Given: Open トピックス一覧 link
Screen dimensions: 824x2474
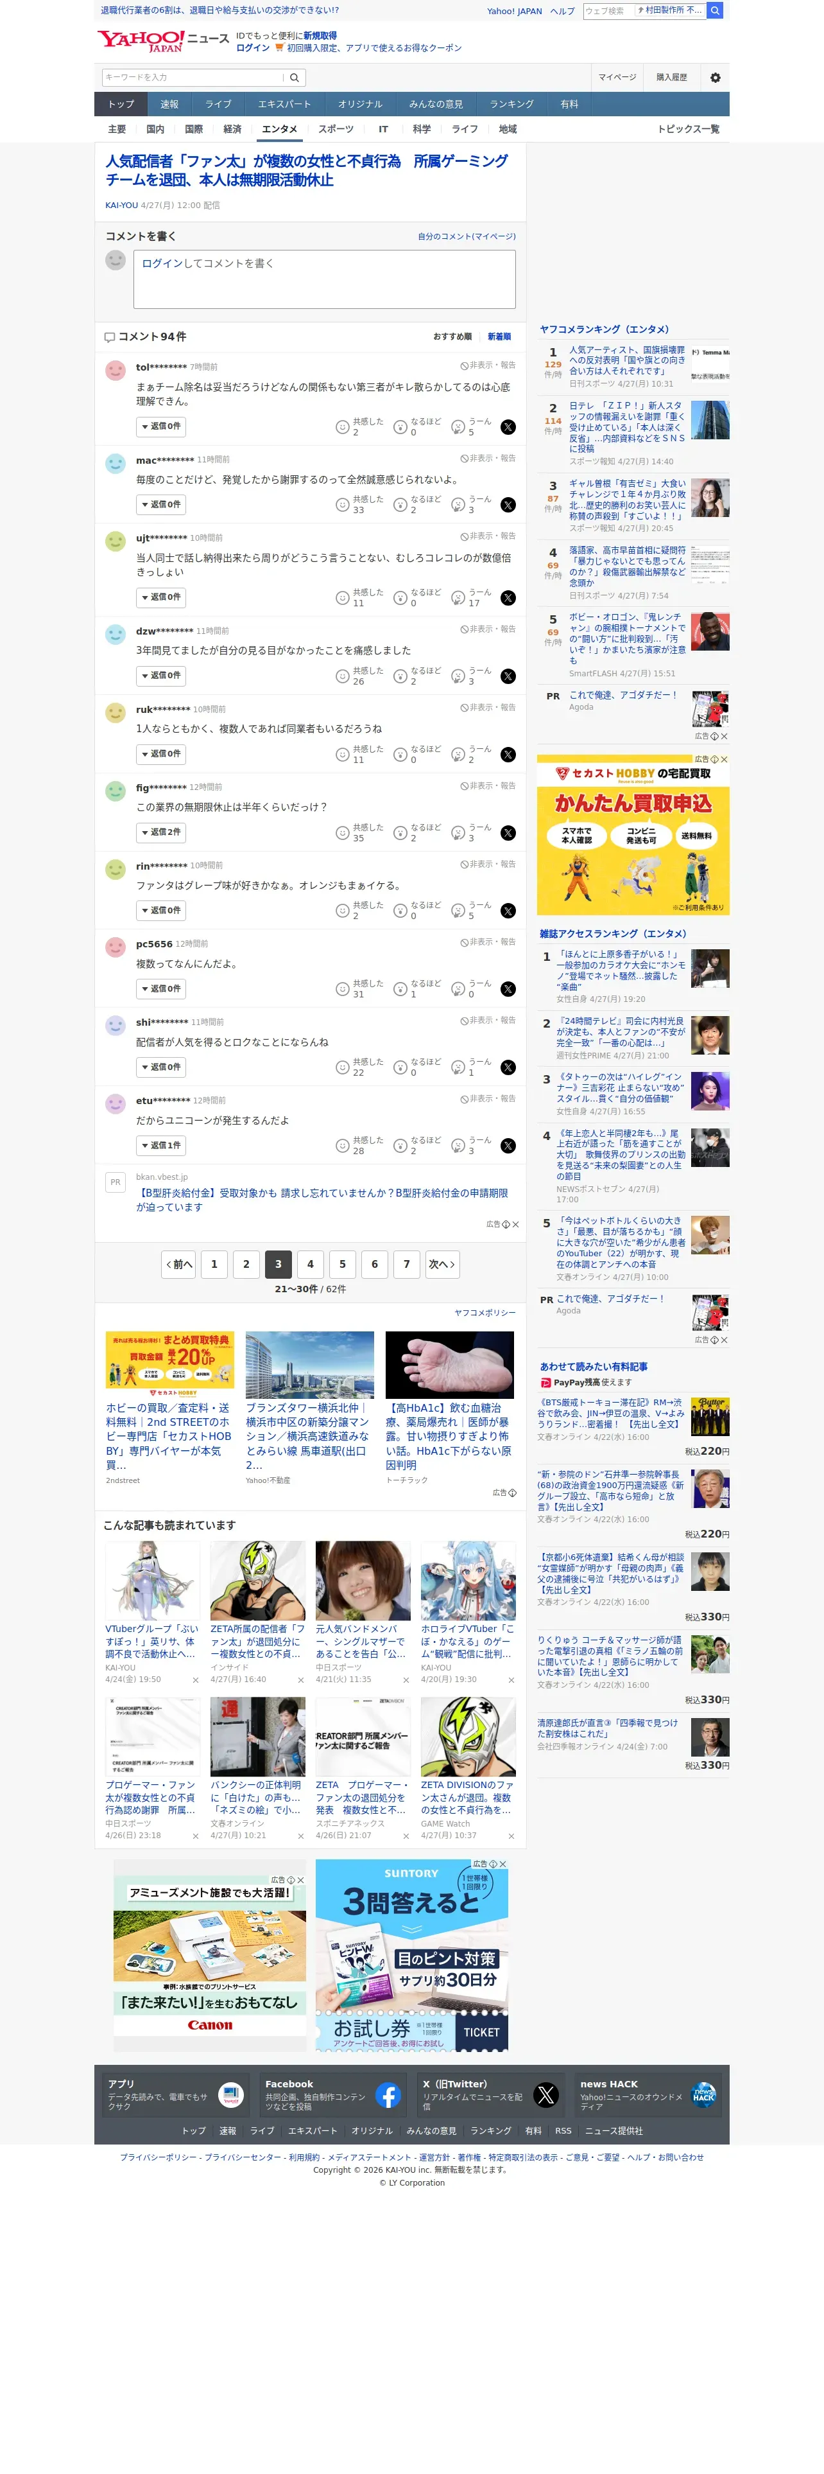Looking at the screenshot, I should tap(688, 130).
